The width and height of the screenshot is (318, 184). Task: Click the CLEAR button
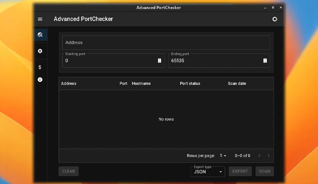click(x=68, y=171)
